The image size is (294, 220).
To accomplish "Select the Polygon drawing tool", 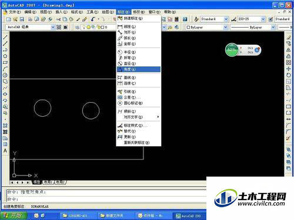I will point(5,56).
